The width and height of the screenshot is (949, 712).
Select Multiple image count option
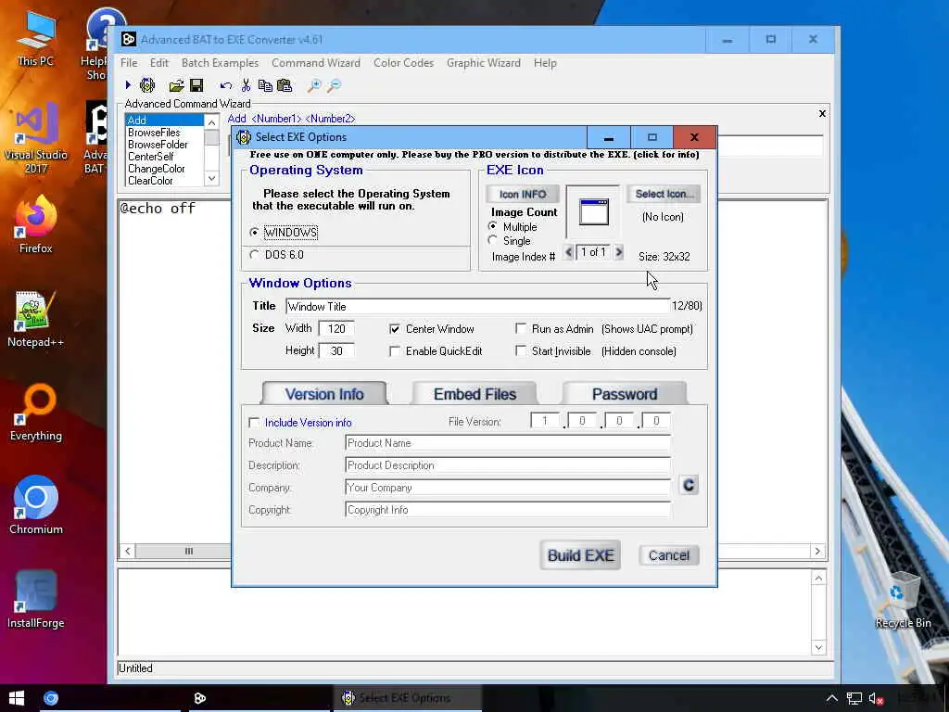pyautogui.click(x=512, y=226)
